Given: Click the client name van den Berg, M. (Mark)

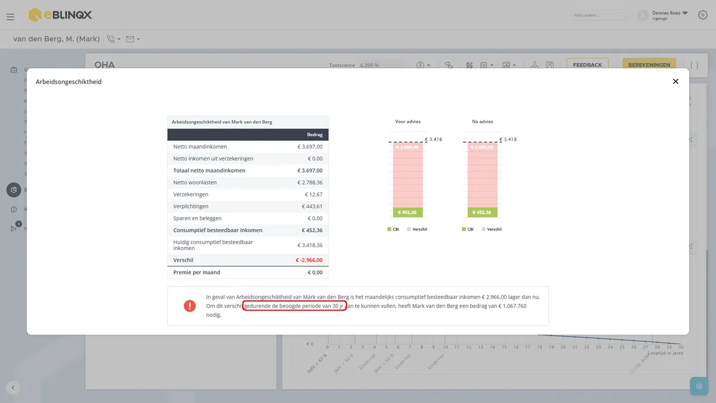Looking at the screenshot, I should (x=57, y=39).
